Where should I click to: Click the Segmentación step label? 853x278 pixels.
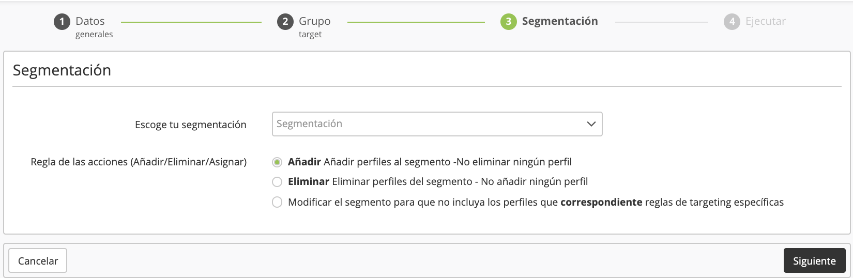click(x=559, y=21)
